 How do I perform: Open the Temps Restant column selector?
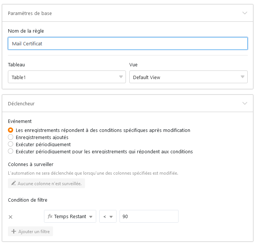[x=70, y=217]
